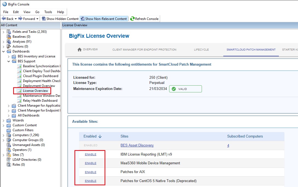
Task: Click the Unmanaged Assets icon
Action: click(9, 145)
